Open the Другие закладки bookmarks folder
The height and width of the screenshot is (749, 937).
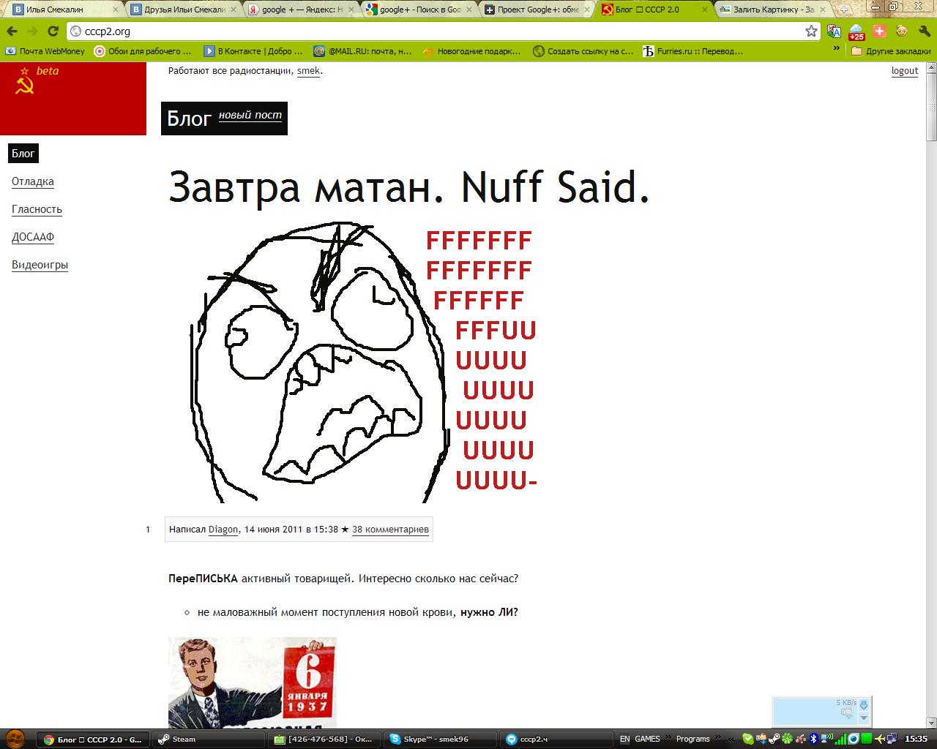[891, 51]
